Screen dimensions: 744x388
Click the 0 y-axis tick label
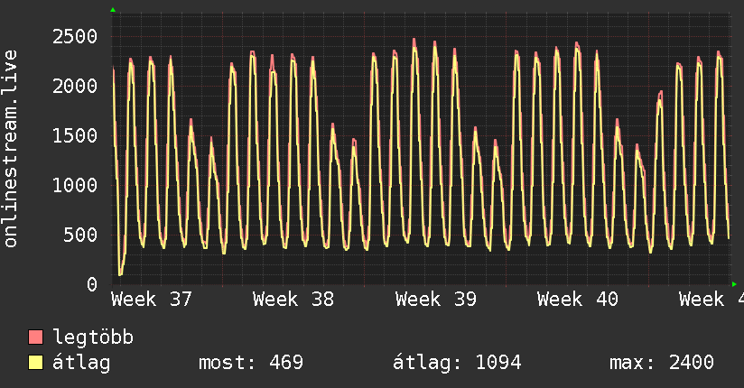92,284
